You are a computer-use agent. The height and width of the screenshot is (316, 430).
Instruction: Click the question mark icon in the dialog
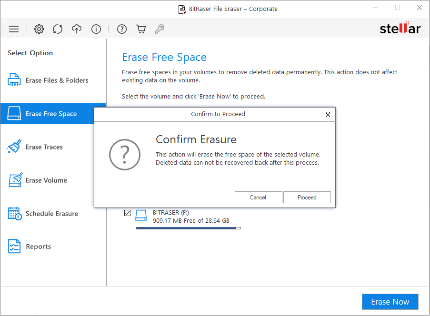click(x=125, y=155)
